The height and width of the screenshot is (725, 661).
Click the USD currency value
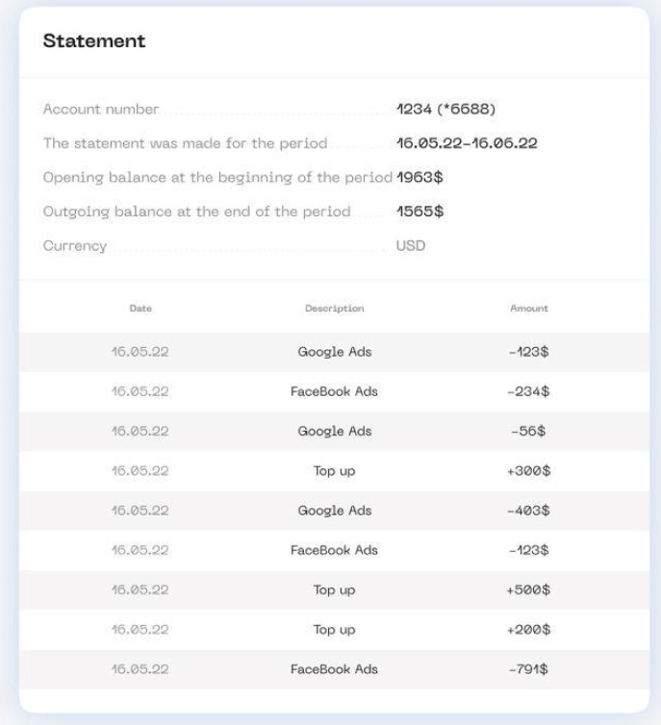pyautogui.click(x=411, y=246)
